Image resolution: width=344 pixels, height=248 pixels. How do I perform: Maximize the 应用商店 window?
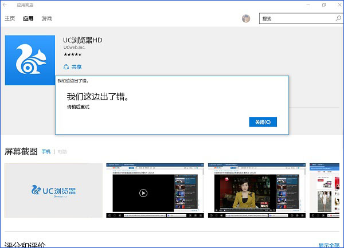click(324, 5)
